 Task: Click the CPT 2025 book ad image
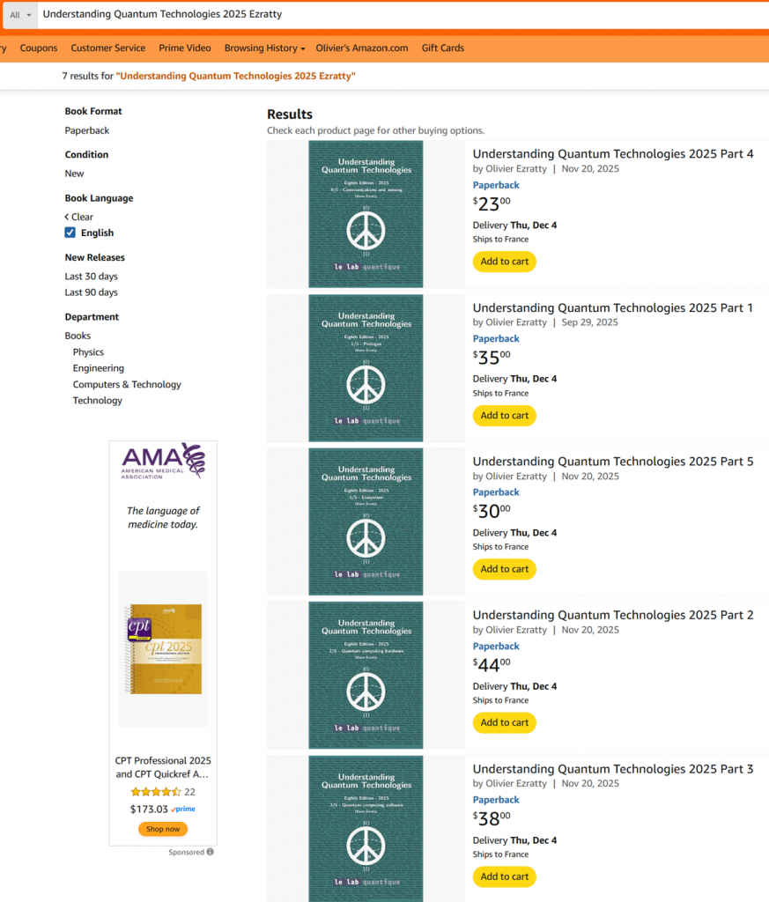[163, 648]
